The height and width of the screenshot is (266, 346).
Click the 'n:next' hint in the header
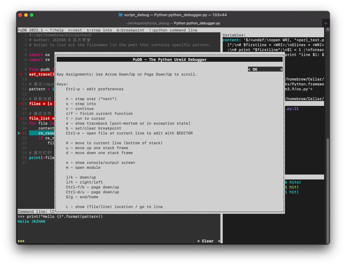coord(75,30)
